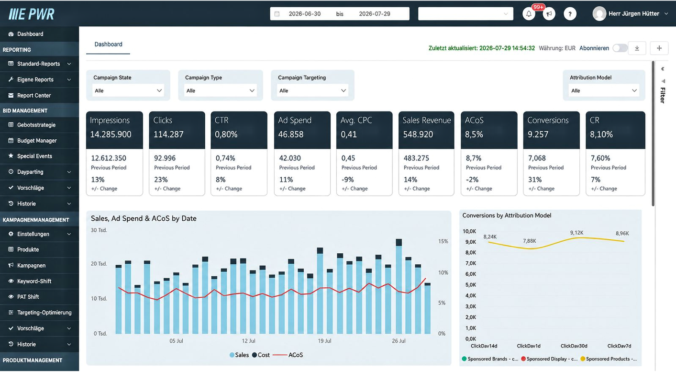Click the Conversions KPI card
The width and height of the screenshot is (676, 372).
[551, 154]
